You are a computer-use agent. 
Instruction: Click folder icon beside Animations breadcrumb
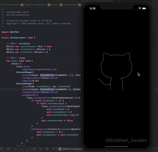[x=61, y=5]
